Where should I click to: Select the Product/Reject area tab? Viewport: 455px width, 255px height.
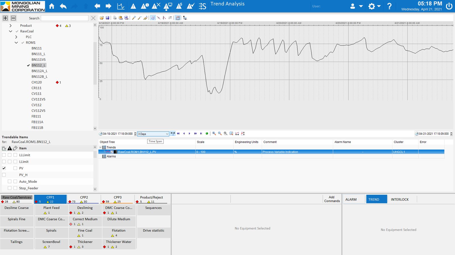[x=151, y=199]
